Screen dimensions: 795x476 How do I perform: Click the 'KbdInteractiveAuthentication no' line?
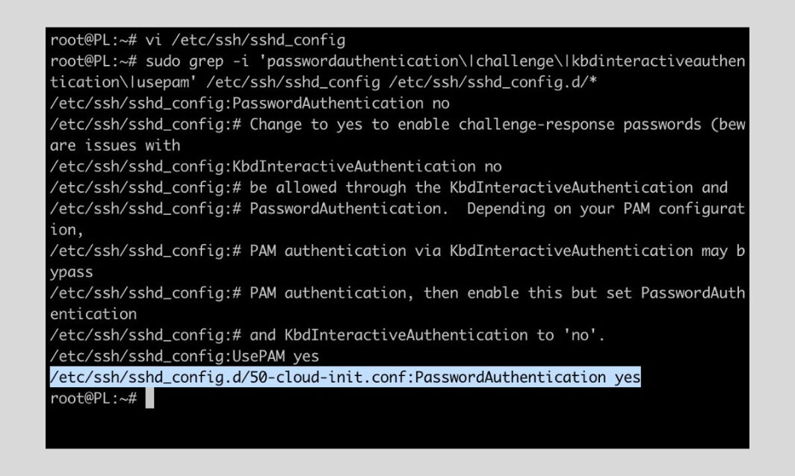point(276,166)
